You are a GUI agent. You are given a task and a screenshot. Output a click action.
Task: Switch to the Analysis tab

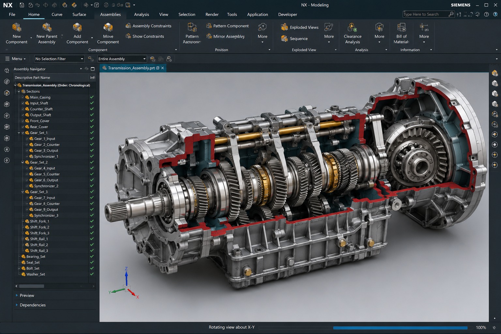[x=142, y=14]
